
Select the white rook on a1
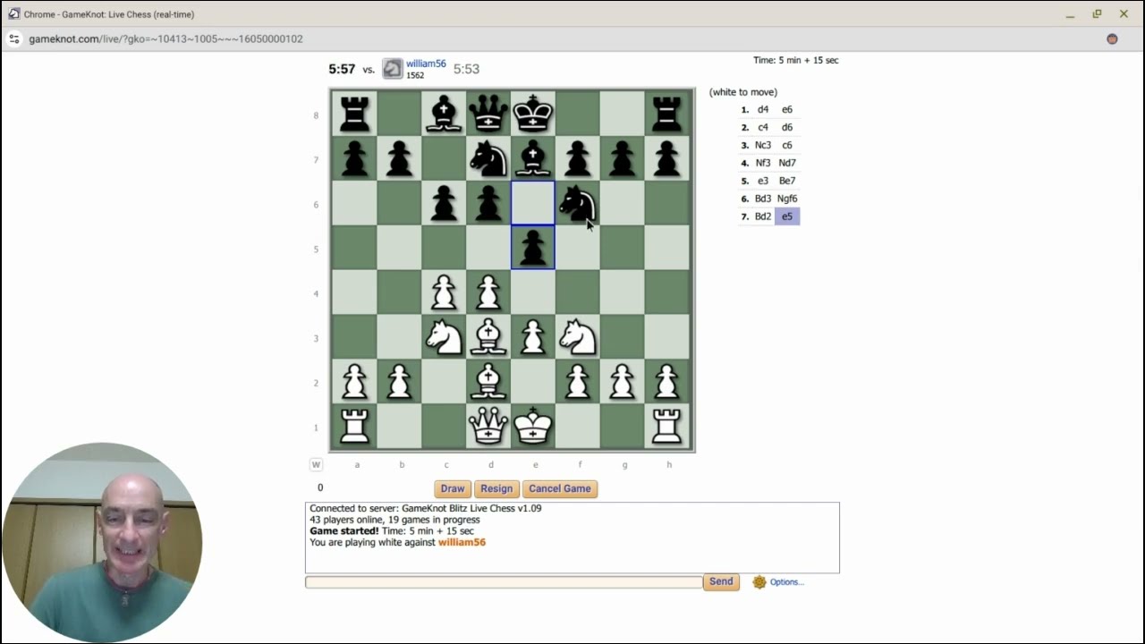354,427
